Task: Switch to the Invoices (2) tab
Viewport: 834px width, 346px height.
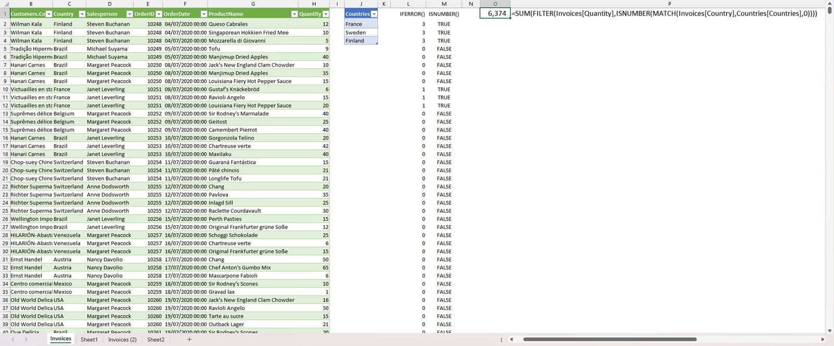Action: [x=122, y=339]
